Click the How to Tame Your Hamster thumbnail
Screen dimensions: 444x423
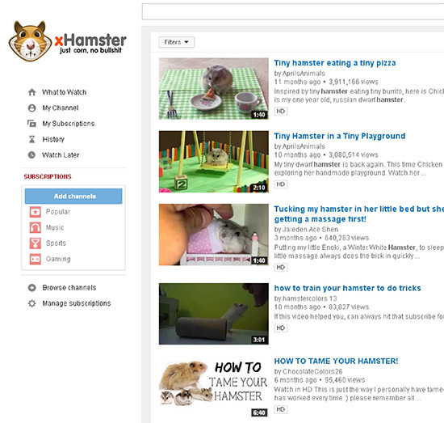click(213, 387)
